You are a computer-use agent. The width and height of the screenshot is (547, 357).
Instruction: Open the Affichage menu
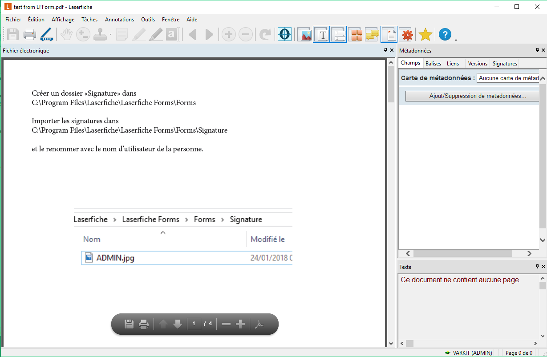63,20
